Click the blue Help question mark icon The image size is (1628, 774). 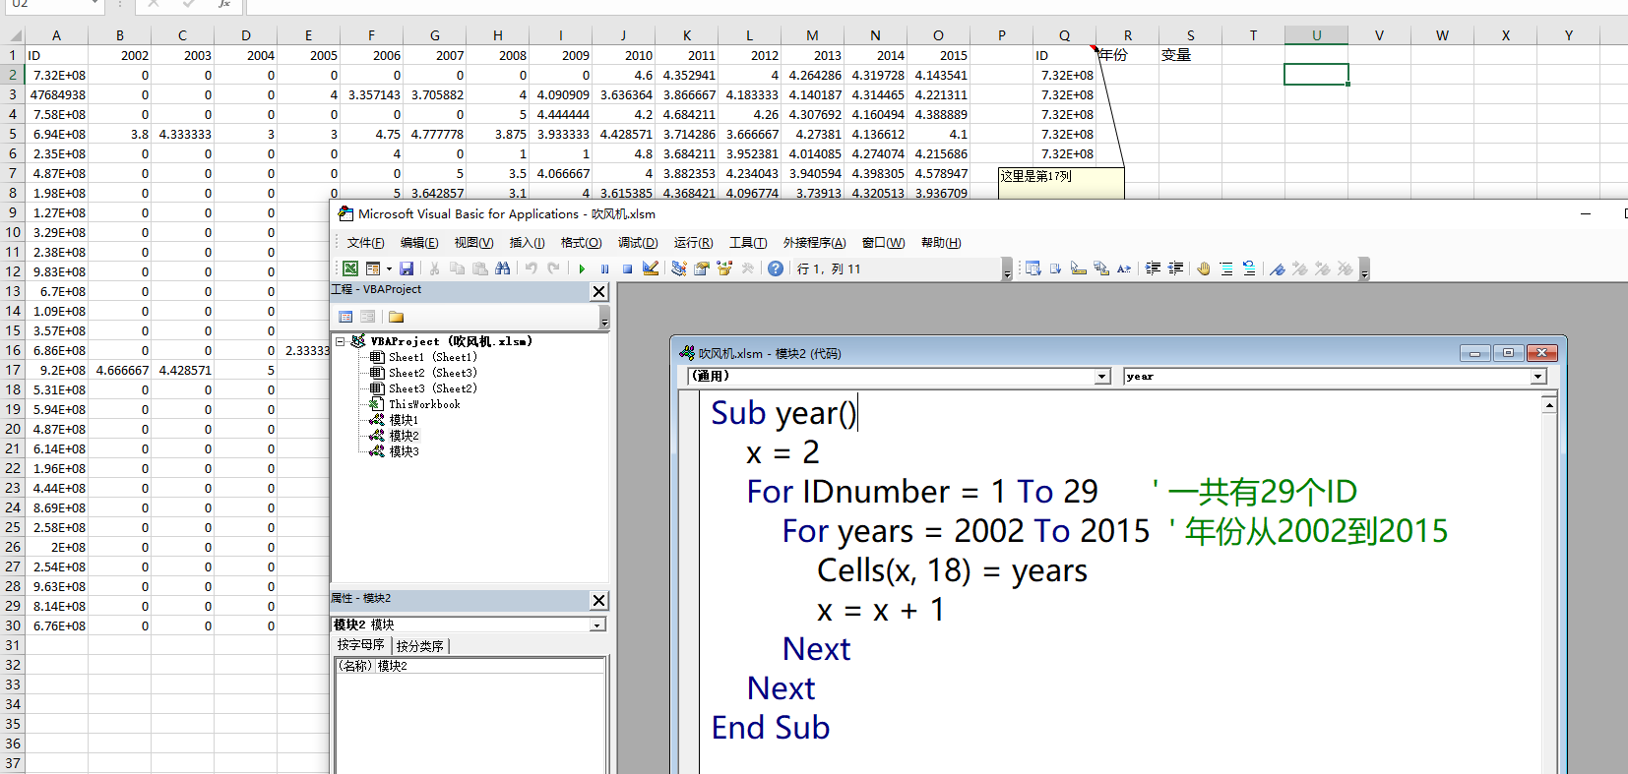coord(776,268)
